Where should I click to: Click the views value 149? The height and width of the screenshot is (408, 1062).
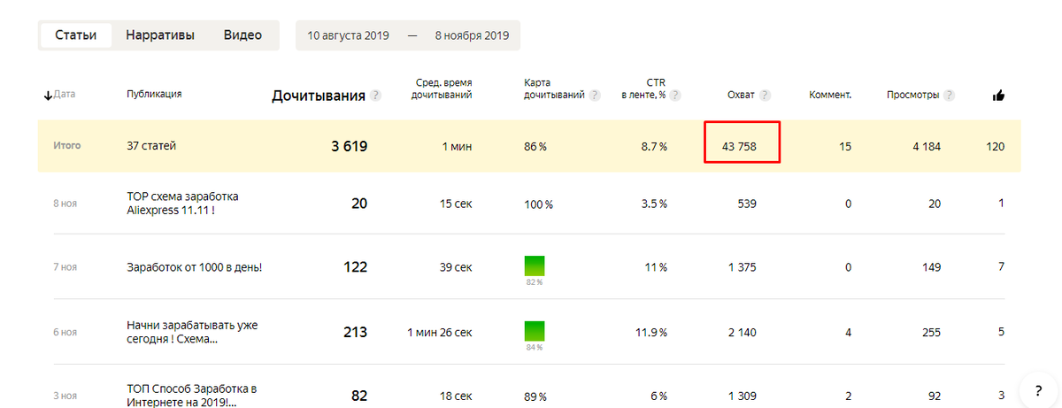tap(931, 267)
